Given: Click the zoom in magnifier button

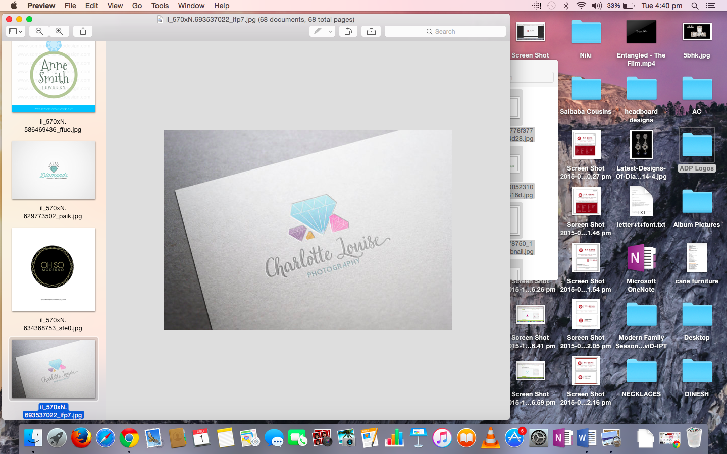Looking at the screenshot, I should pos(59,31).
